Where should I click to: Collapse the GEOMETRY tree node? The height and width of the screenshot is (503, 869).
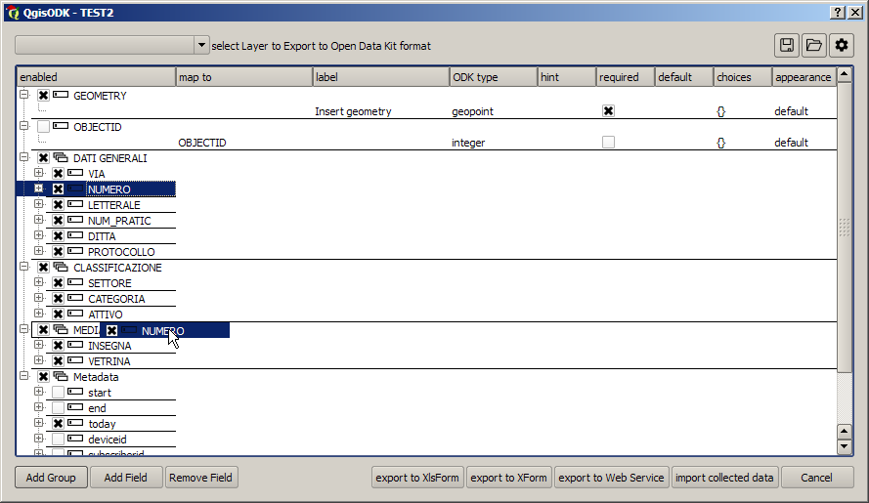point(23,95)
